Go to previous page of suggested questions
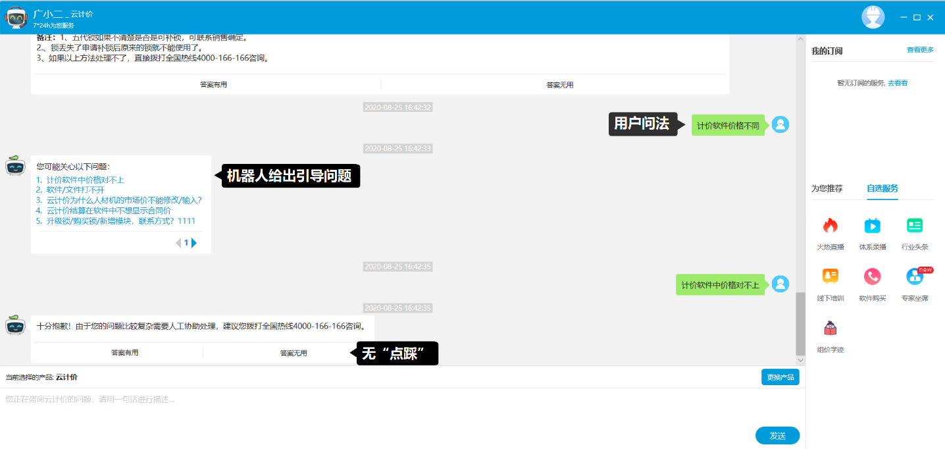This screenshot has height=449, width=945. 178,243
